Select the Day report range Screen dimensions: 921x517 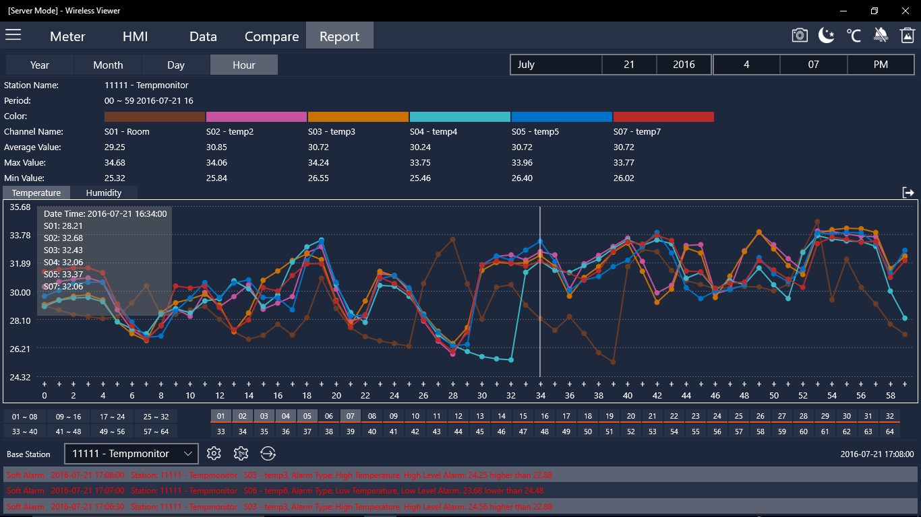(176, 65)
